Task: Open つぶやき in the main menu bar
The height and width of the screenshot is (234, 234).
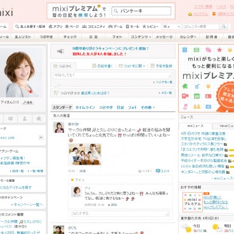Action: tap(46, 37)
